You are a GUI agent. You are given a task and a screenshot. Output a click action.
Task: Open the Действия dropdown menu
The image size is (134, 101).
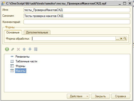pos(78,96)
